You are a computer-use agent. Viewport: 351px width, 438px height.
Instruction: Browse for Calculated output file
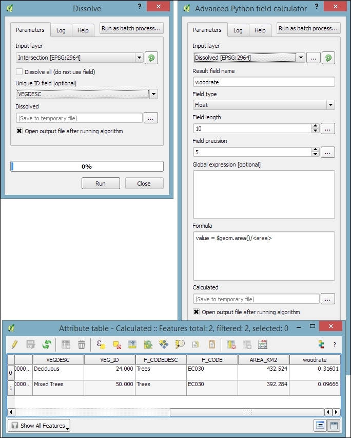tap(328, 299)
